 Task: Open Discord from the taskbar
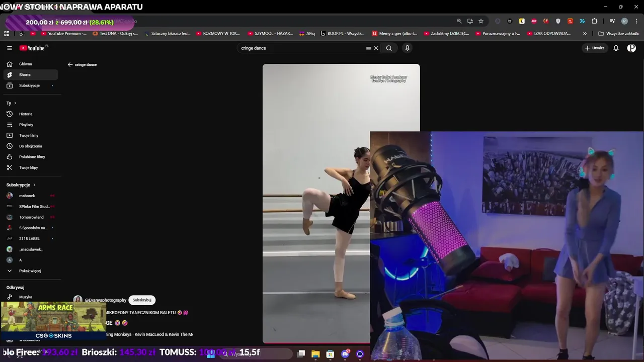345,354
